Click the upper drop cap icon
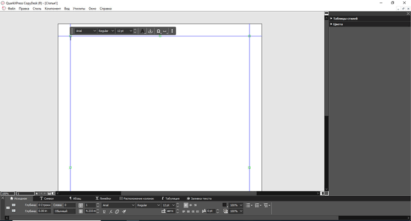Viewport: 411px width, 221px height. click(14, 205)
